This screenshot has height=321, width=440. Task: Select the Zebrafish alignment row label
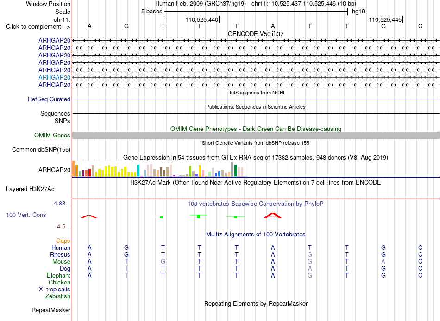tap(58, 296)
